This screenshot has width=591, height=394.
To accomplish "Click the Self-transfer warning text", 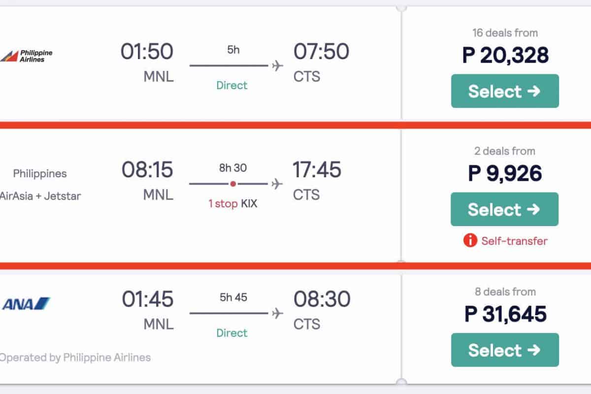I will pos(514,241).
